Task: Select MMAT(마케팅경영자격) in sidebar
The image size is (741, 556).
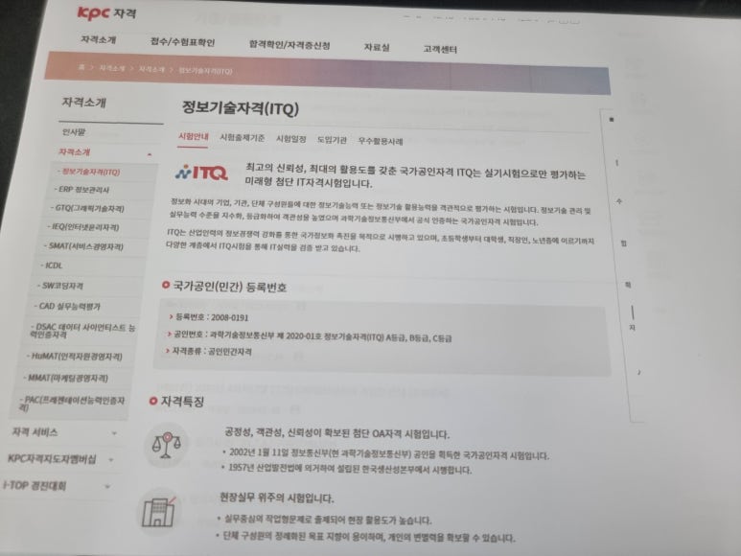Action: (66, 378)
